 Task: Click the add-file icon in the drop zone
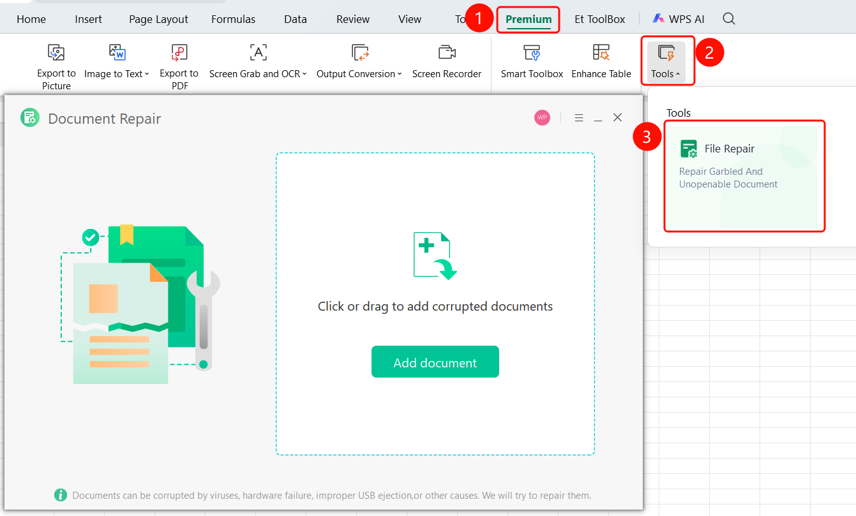click(435, 256)
